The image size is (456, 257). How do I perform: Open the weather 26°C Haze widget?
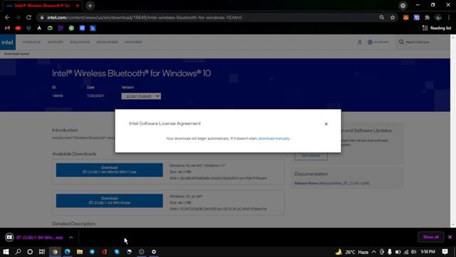pos(352,252)
